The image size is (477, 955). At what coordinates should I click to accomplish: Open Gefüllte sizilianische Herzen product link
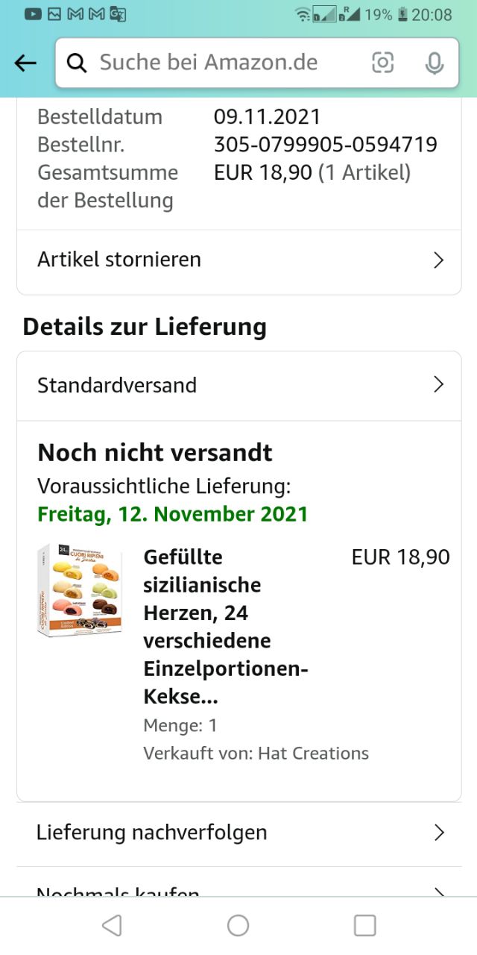(226, 627)
